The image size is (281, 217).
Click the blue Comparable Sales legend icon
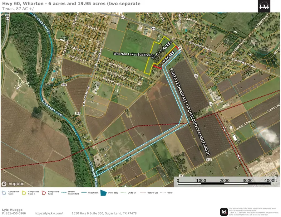[4, 193]
